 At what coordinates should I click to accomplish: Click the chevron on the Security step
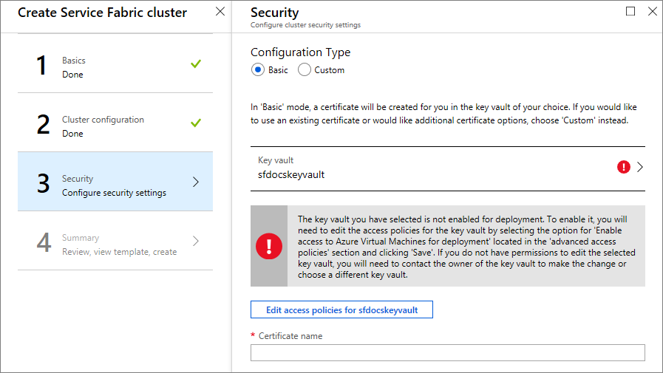(196, 182)
